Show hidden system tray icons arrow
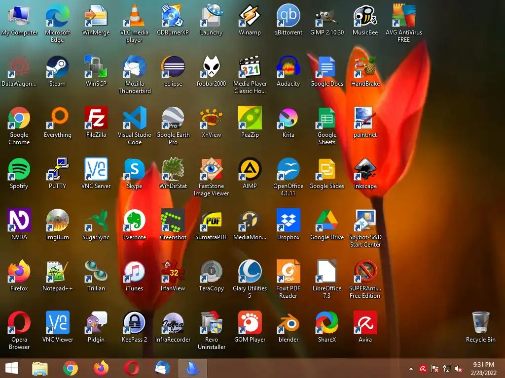 coord(411,369)
